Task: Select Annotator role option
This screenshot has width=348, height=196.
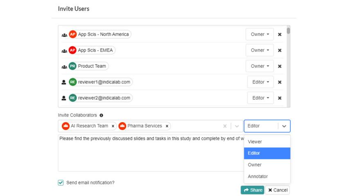Action: [267, 176]
